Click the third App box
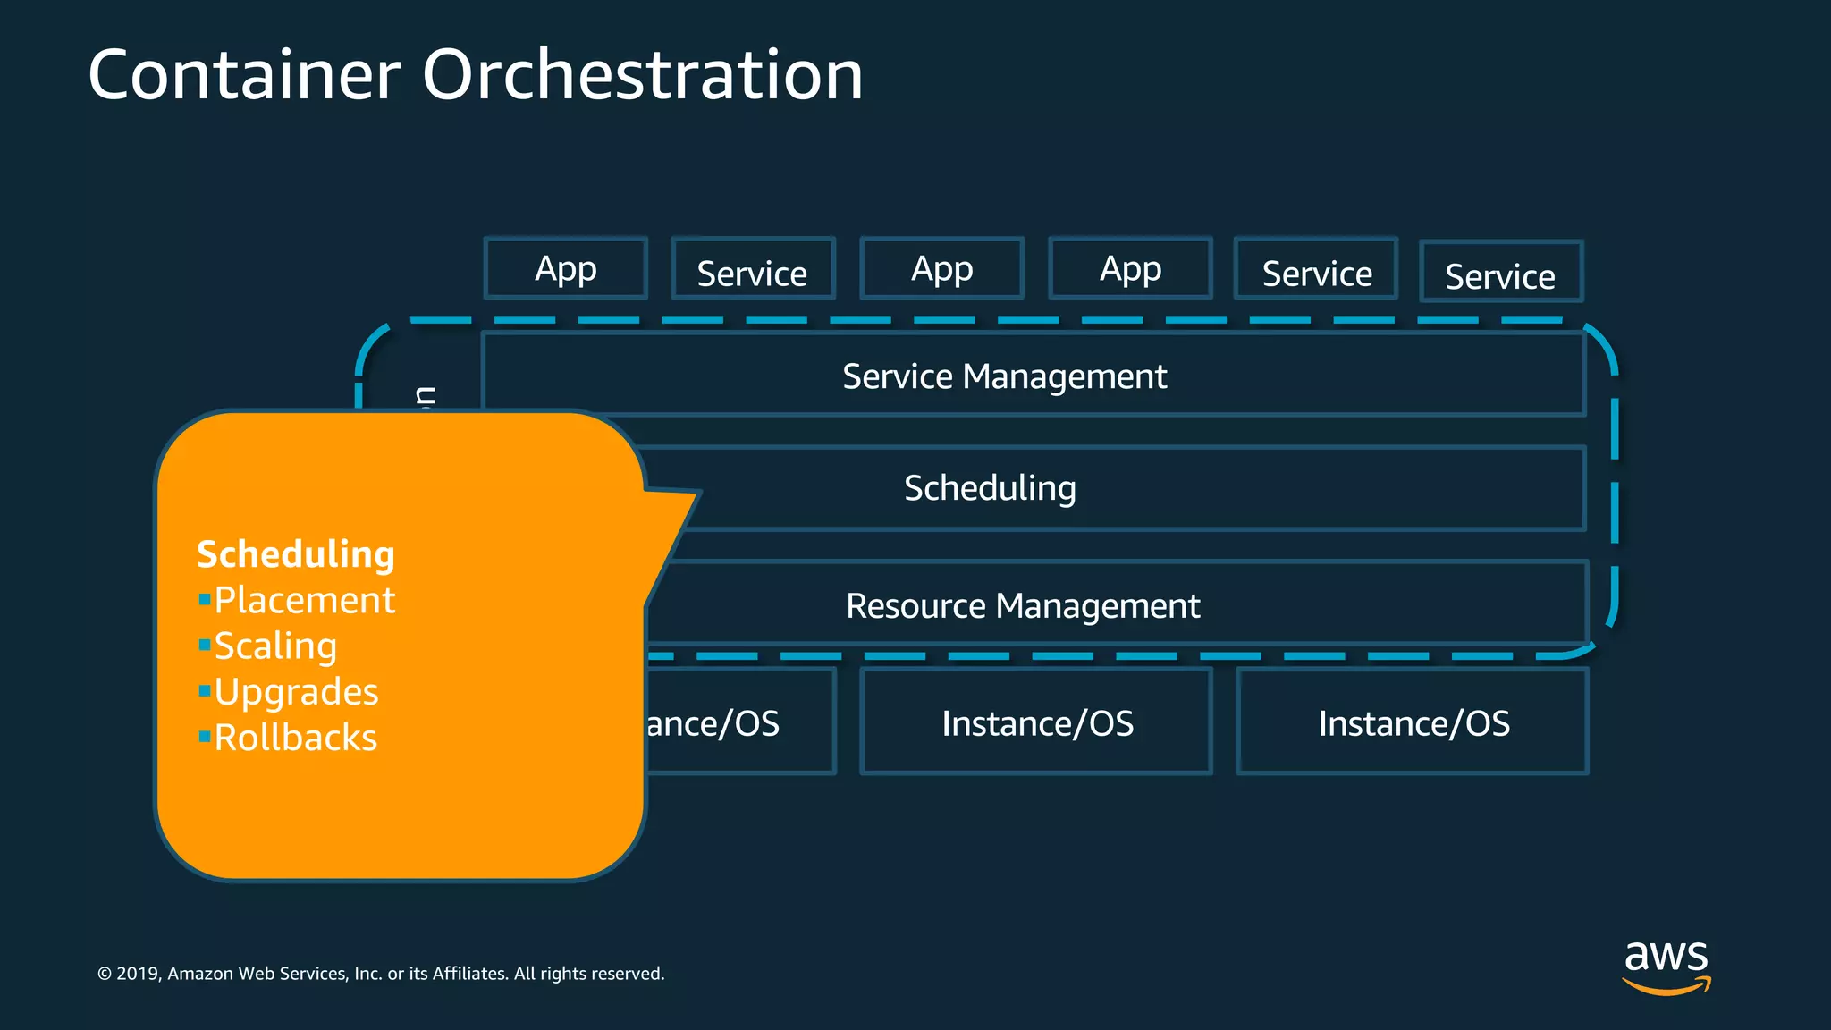This screenshot has width=1831, height=1030. click(x=1130, y=268)
